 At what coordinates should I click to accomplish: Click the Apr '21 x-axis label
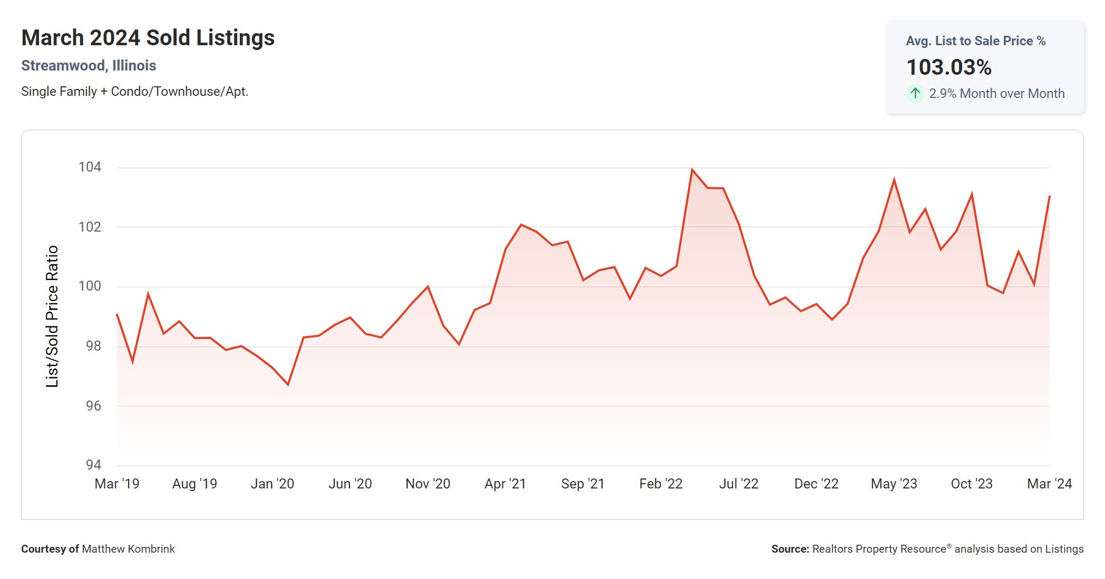point(505,484)
